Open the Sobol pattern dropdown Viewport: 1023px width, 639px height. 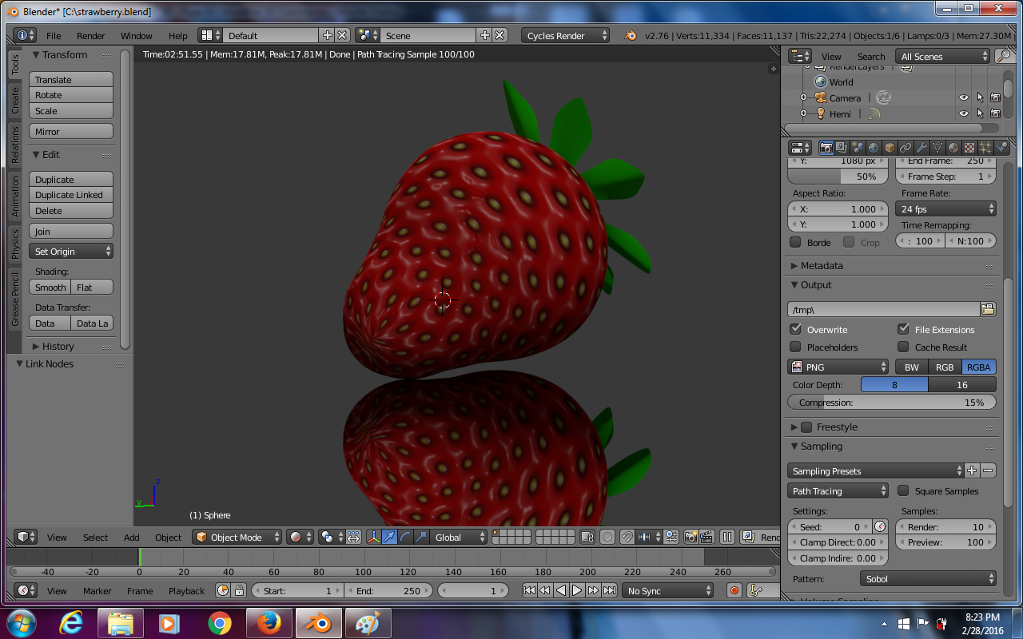point(928,578)
